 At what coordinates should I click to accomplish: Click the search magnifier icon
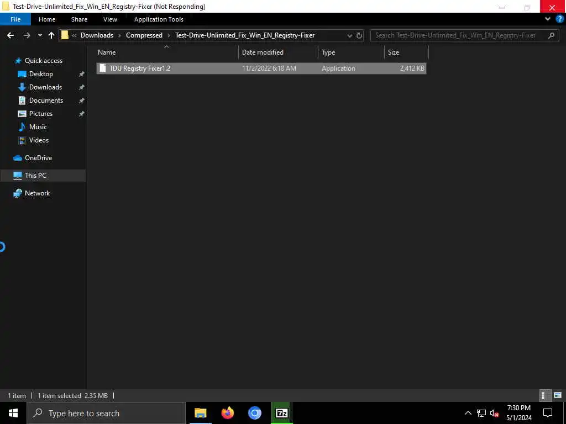coord(551,35)
